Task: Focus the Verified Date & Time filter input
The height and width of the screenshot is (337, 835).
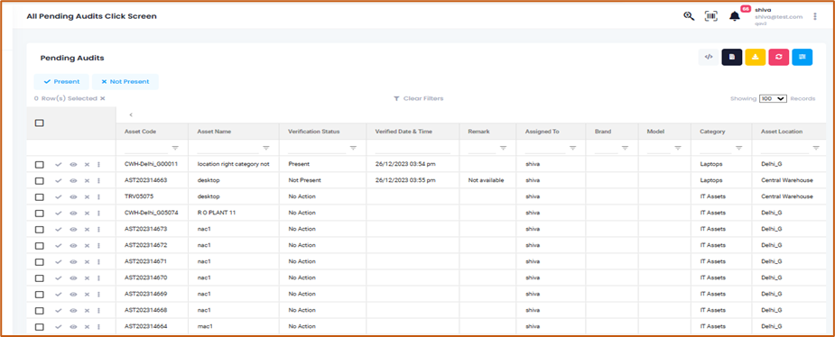Action: click(x=413, y=148)
